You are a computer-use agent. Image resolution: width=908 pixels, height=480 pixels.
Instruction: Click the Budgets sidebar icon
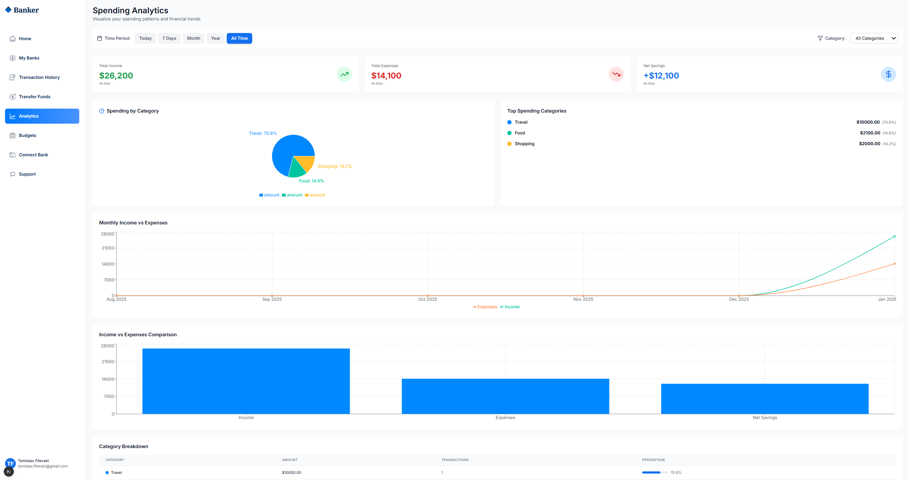click(13, 136)
